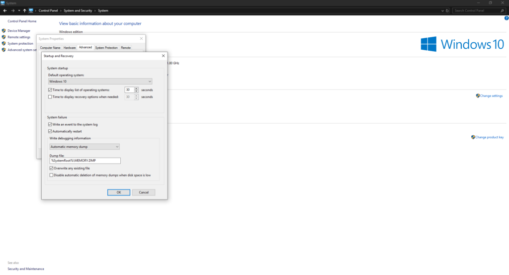Click the forward navigation arrow
509x275 pixels.
pos(12,10)
